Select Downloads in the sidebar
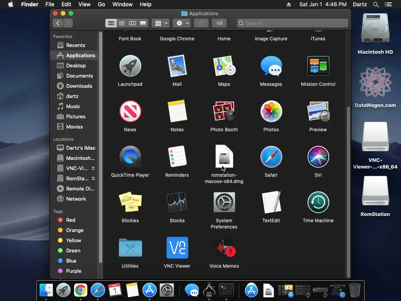The width and height of the screenshot is (401, 301). click(x=74, y=86)
